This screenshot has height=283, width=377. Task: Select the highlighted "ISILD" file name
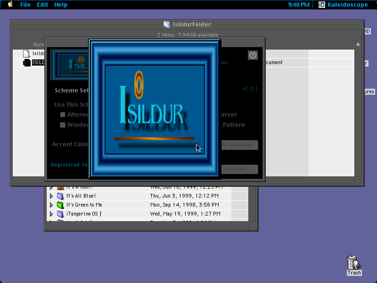point(38,63)
